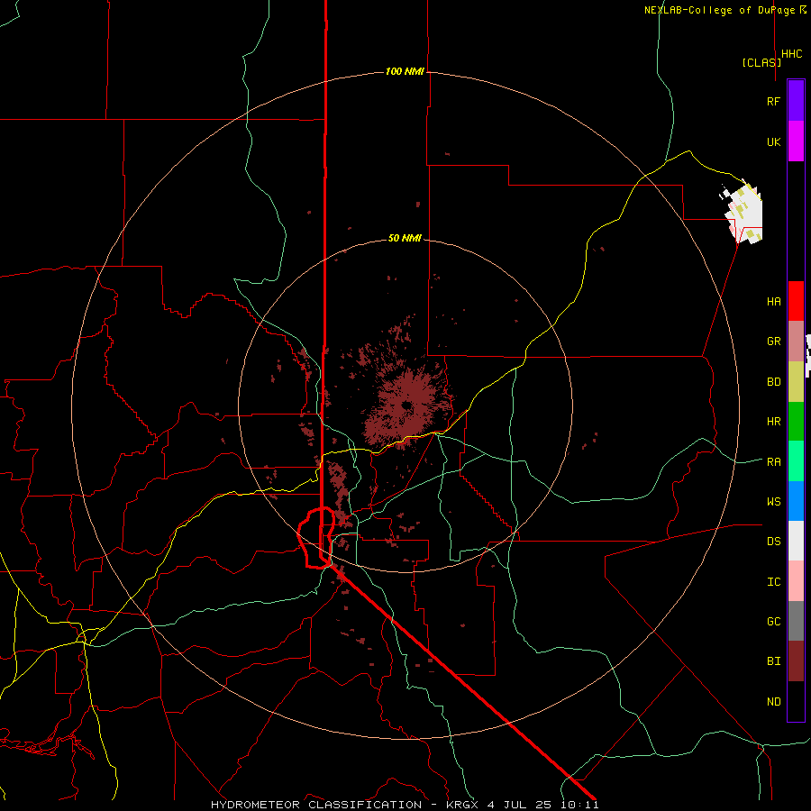Click the thick red closed outline polygon
This screenshot has height=811, width=811.
click(316, 538)
